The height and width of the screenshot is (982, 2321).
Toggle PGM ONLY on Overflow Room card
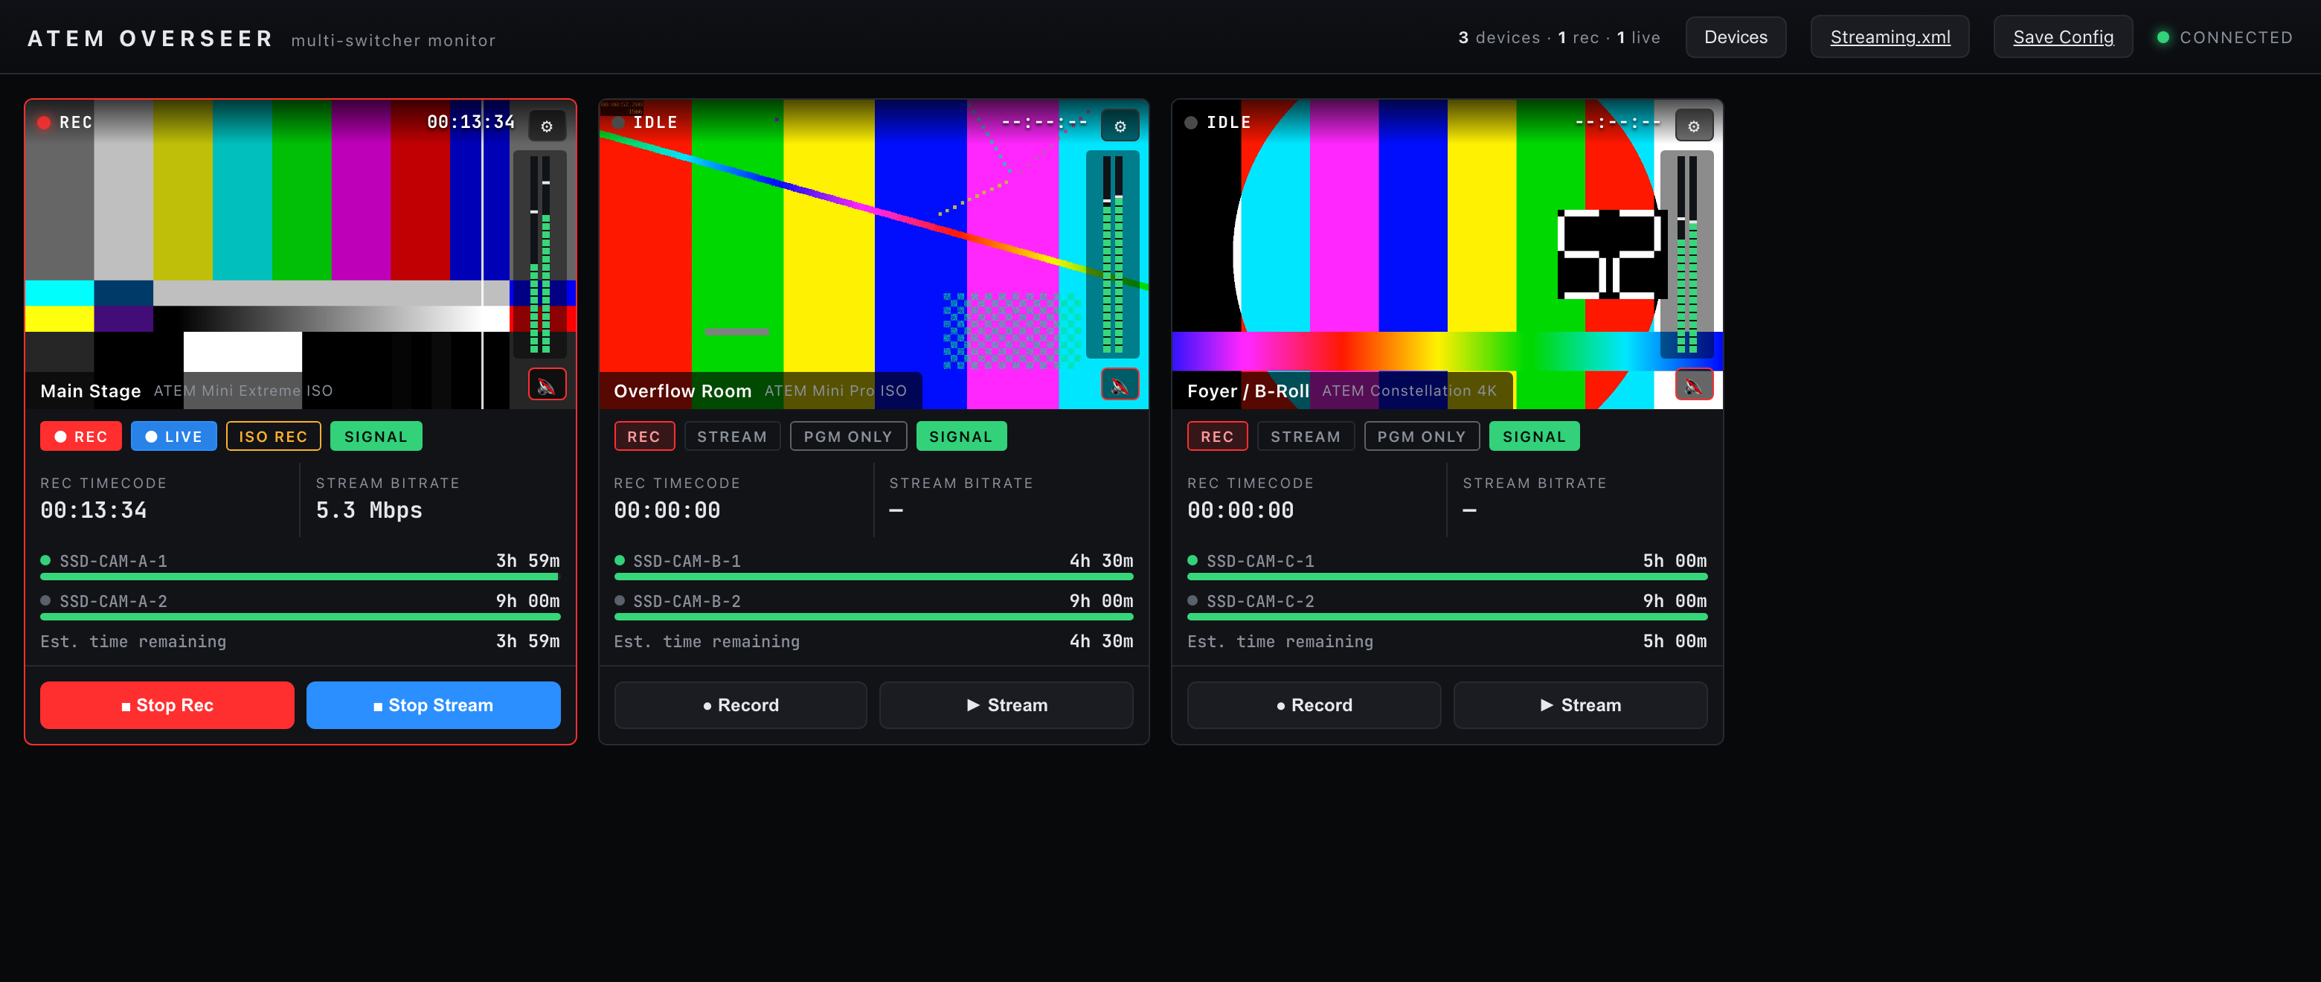[848, 436]
